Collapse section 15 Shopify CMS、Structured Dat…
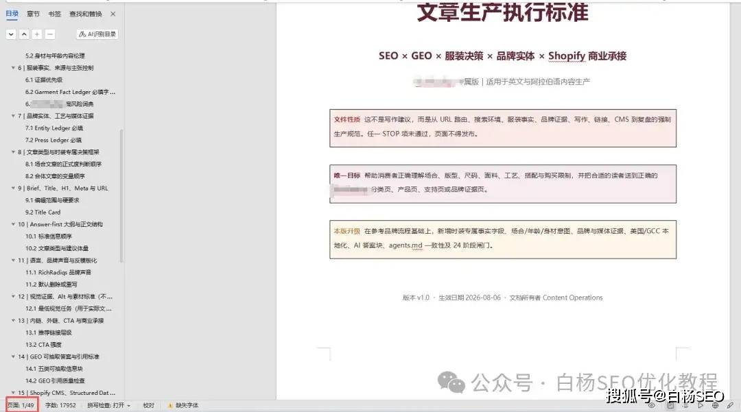 click(13, 393)
